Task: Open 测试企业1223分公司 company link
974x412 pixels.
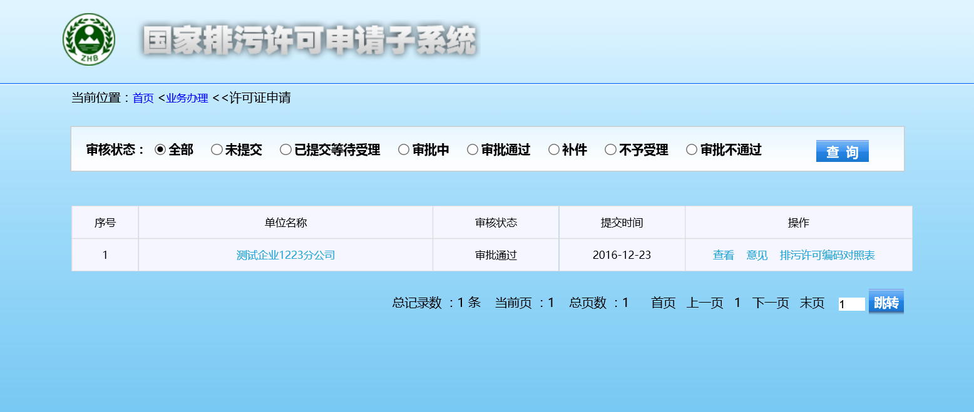Action: 285,255
